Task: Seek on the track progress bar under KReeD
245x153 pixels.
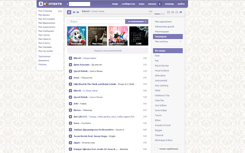Action: 117,14
